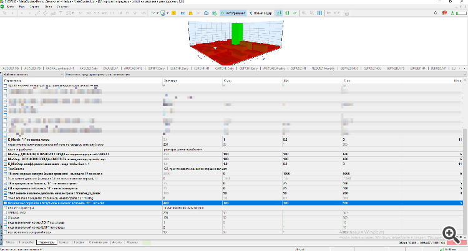Click the Algo Trading (Автотрейдинг) button

[x=233, y=13]
